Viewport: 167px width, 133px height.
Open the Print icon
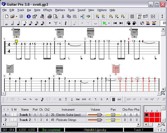tap(50, 17)
